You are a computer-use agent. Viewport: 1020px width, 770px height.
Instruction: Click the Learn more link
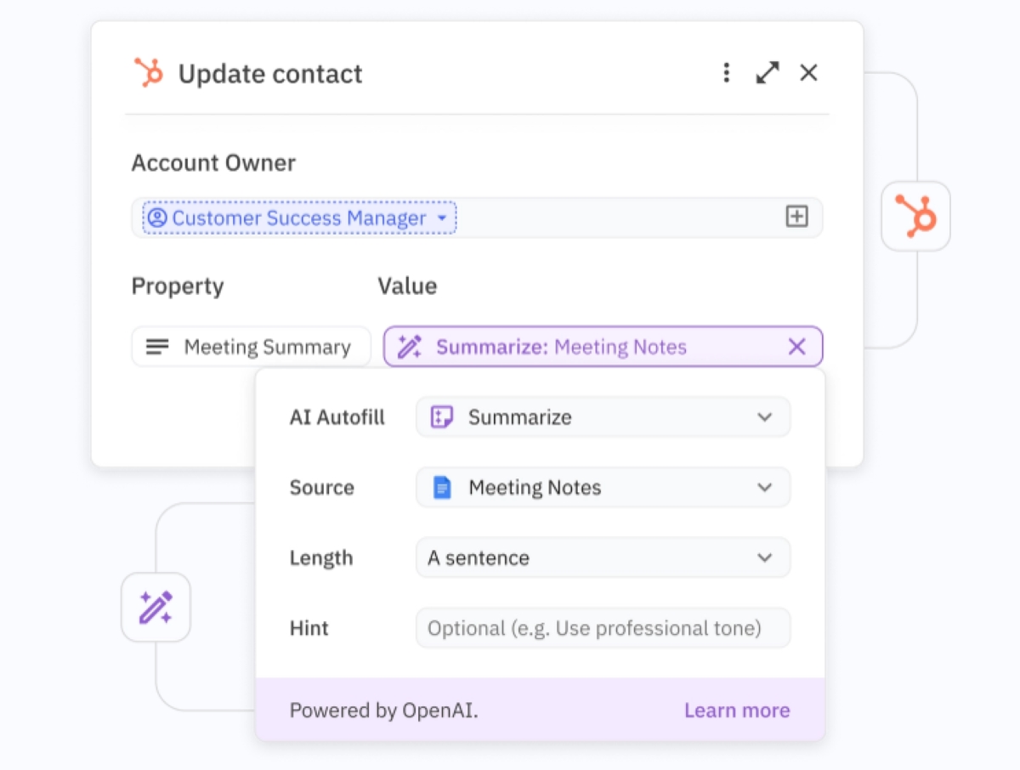pos(736,710)
